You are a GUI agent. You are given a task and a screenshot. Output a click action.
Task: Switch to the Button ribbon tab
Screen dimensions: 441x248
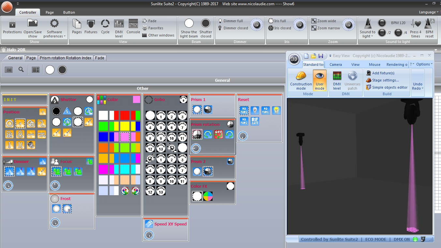tap(69, 12)
